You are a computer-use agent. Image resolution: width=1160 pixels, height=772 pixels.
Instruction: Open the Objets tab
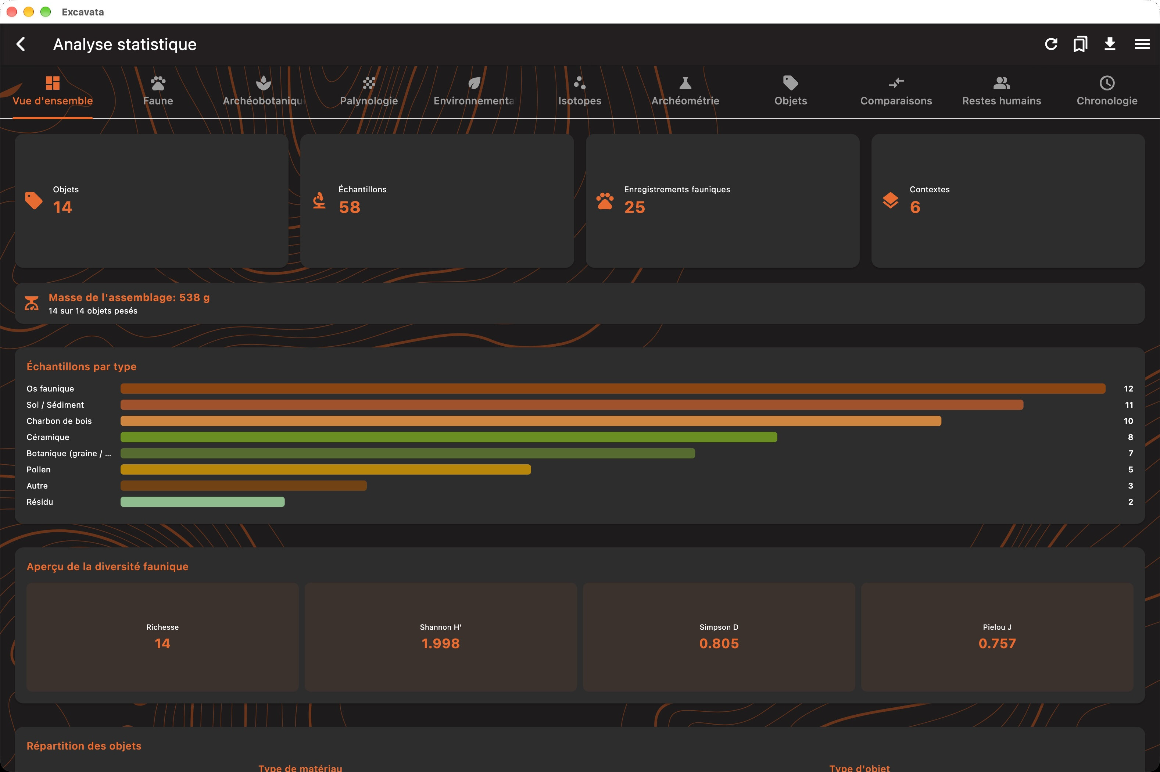[x=790, y=92]
